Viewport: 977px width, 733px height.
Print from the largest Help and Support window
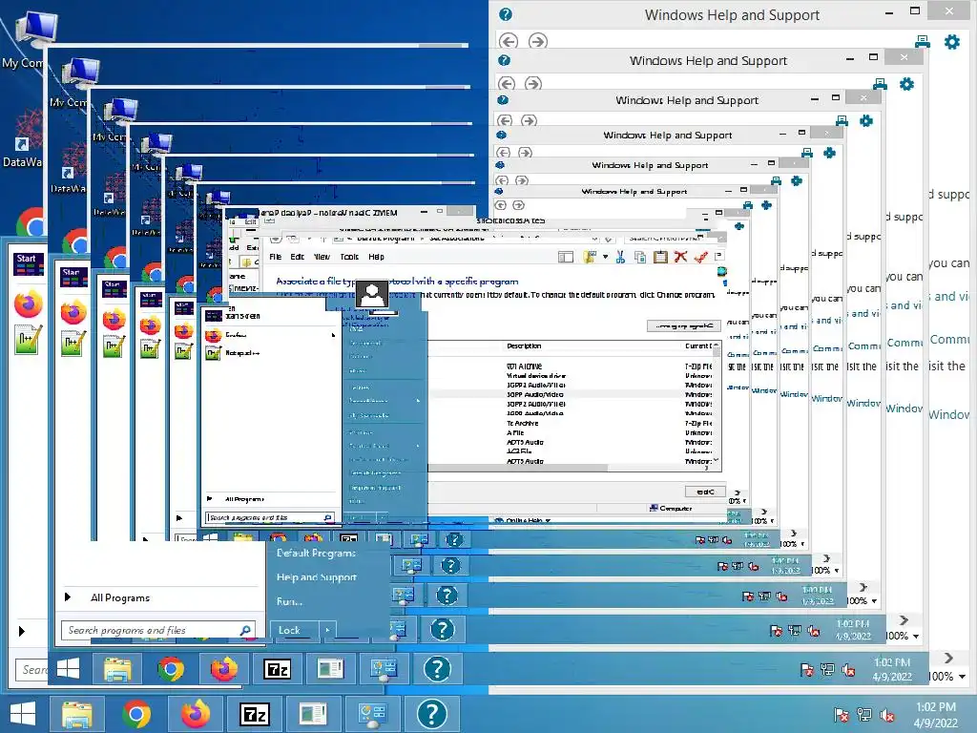tap(923, 42)
